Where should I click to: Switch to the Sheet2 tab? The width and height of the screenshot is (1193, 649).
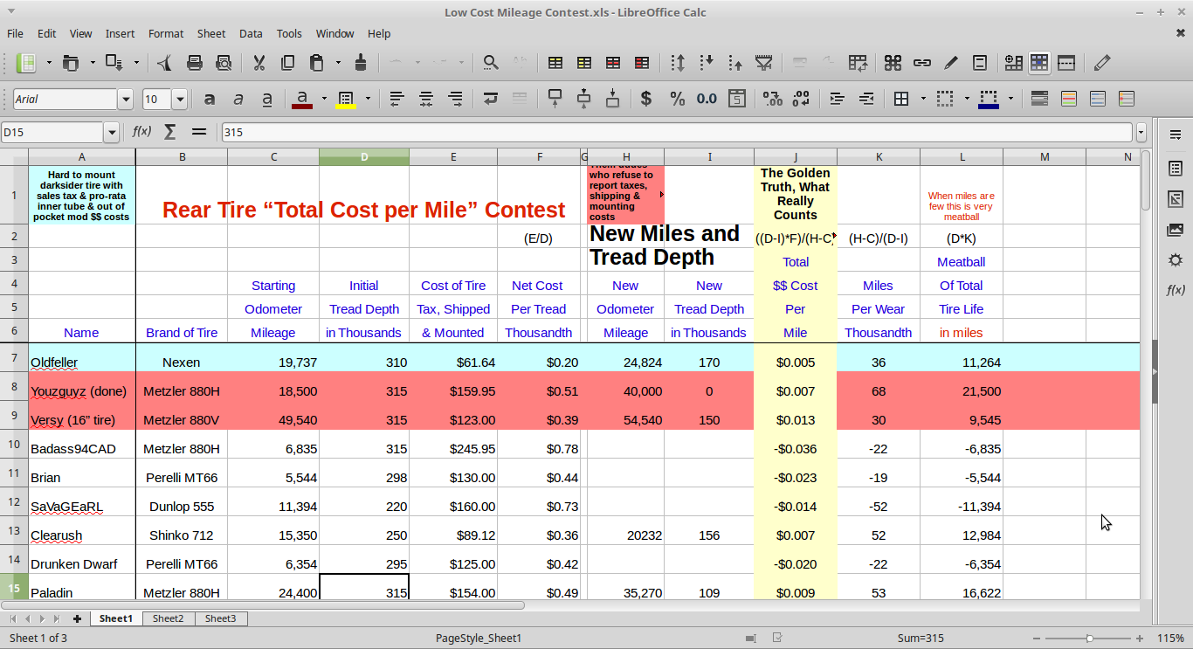(x=169, y=618)
